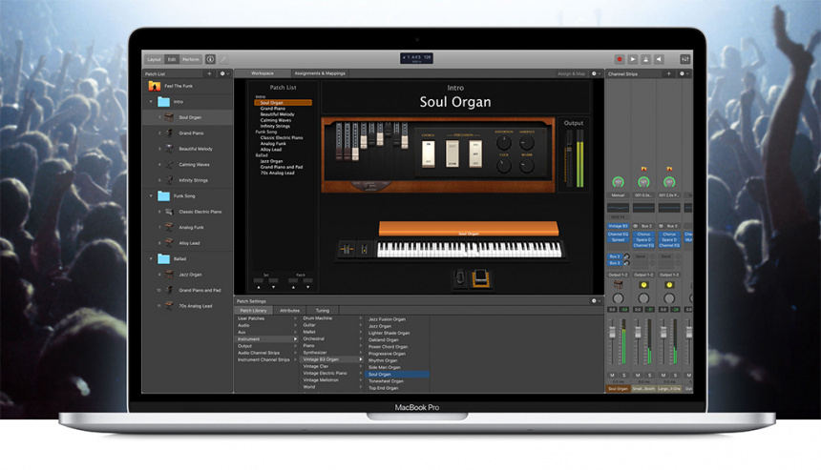
Task: Open the Patch List gear action menu
Action: click(x=223, y=73)
